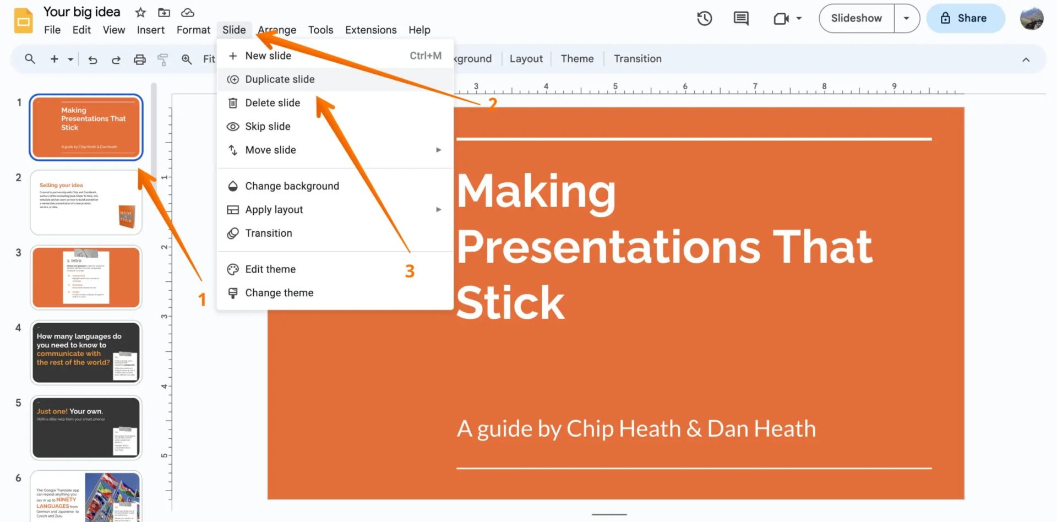Open search in the toolbar
Viewport: 1057px width, 522px height.
(30, 59)
